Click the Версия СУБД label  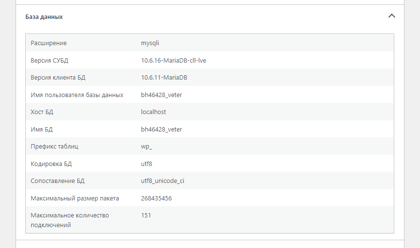pos(49,61)
